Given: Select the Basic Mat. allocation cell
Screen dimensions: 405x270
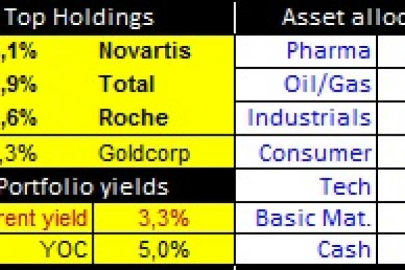Looking at the screenshot, I should tap(306, 218).
